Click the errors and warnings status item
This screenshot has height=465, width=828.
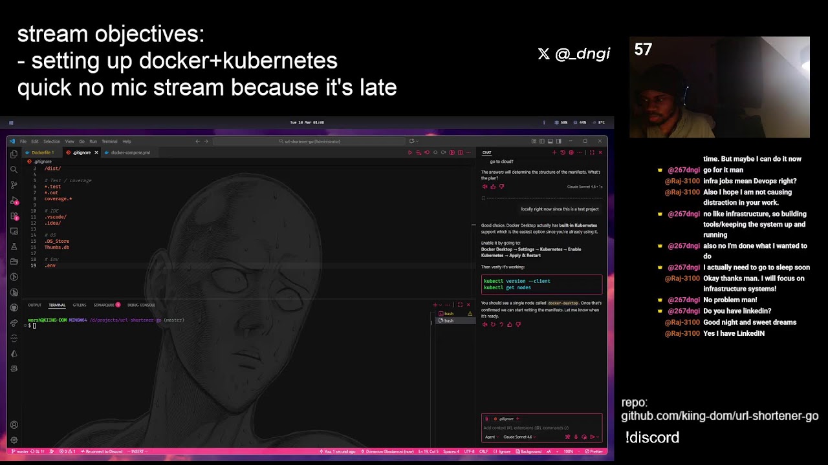coord(67,451)
